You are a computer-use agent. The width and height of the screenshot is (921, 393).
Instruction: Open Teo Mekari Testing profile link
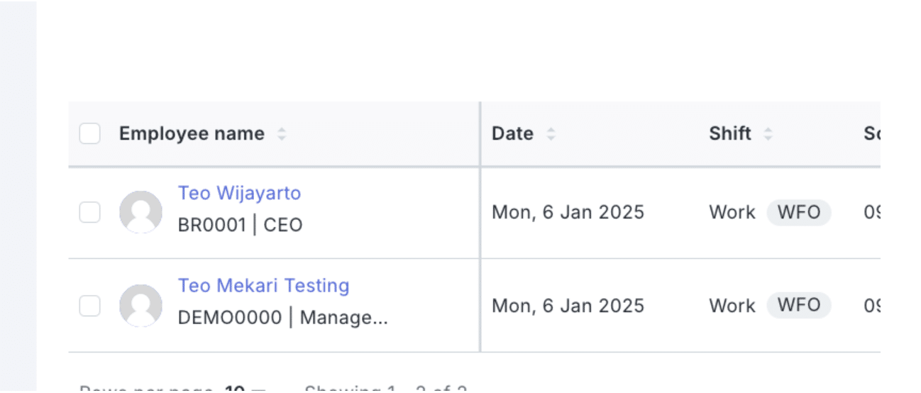tap(263, 286)
